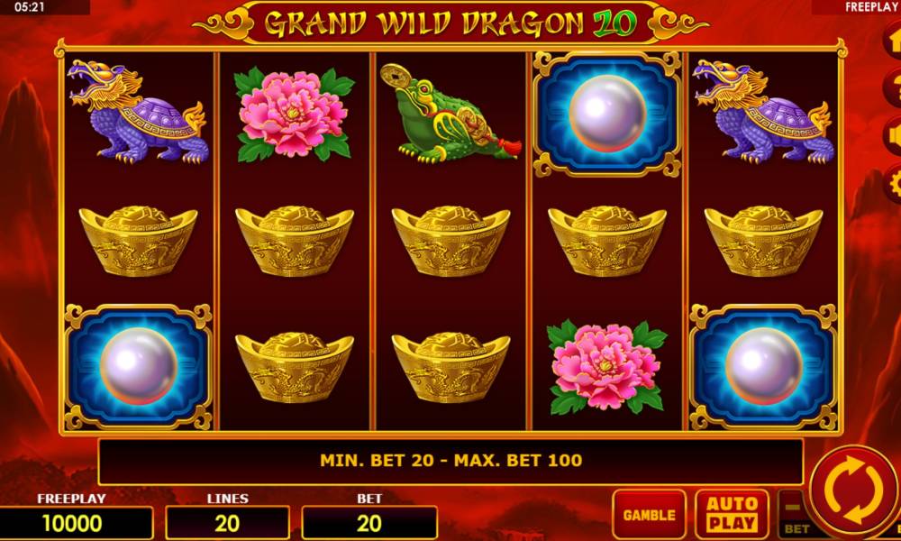Decrease bet with the minus BET button
This screenshot has height=541, width=901.
click(794, 514)
